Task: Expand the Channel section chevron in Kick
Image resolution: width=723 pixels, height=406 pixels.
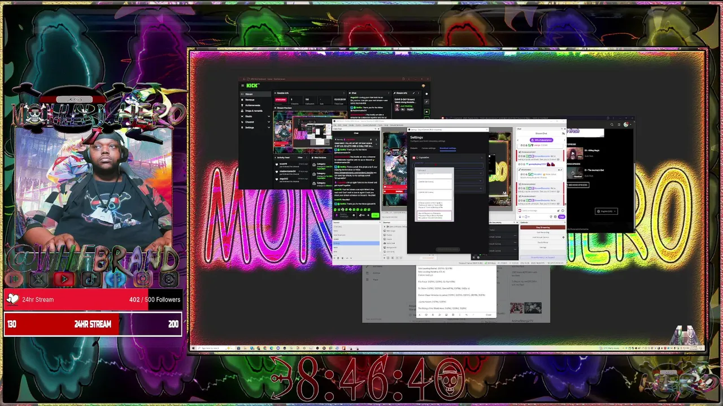Action: click(269, 122)
